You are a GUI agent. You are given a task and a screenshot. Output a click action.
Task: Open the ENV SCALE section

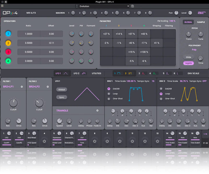click(193, 73)
